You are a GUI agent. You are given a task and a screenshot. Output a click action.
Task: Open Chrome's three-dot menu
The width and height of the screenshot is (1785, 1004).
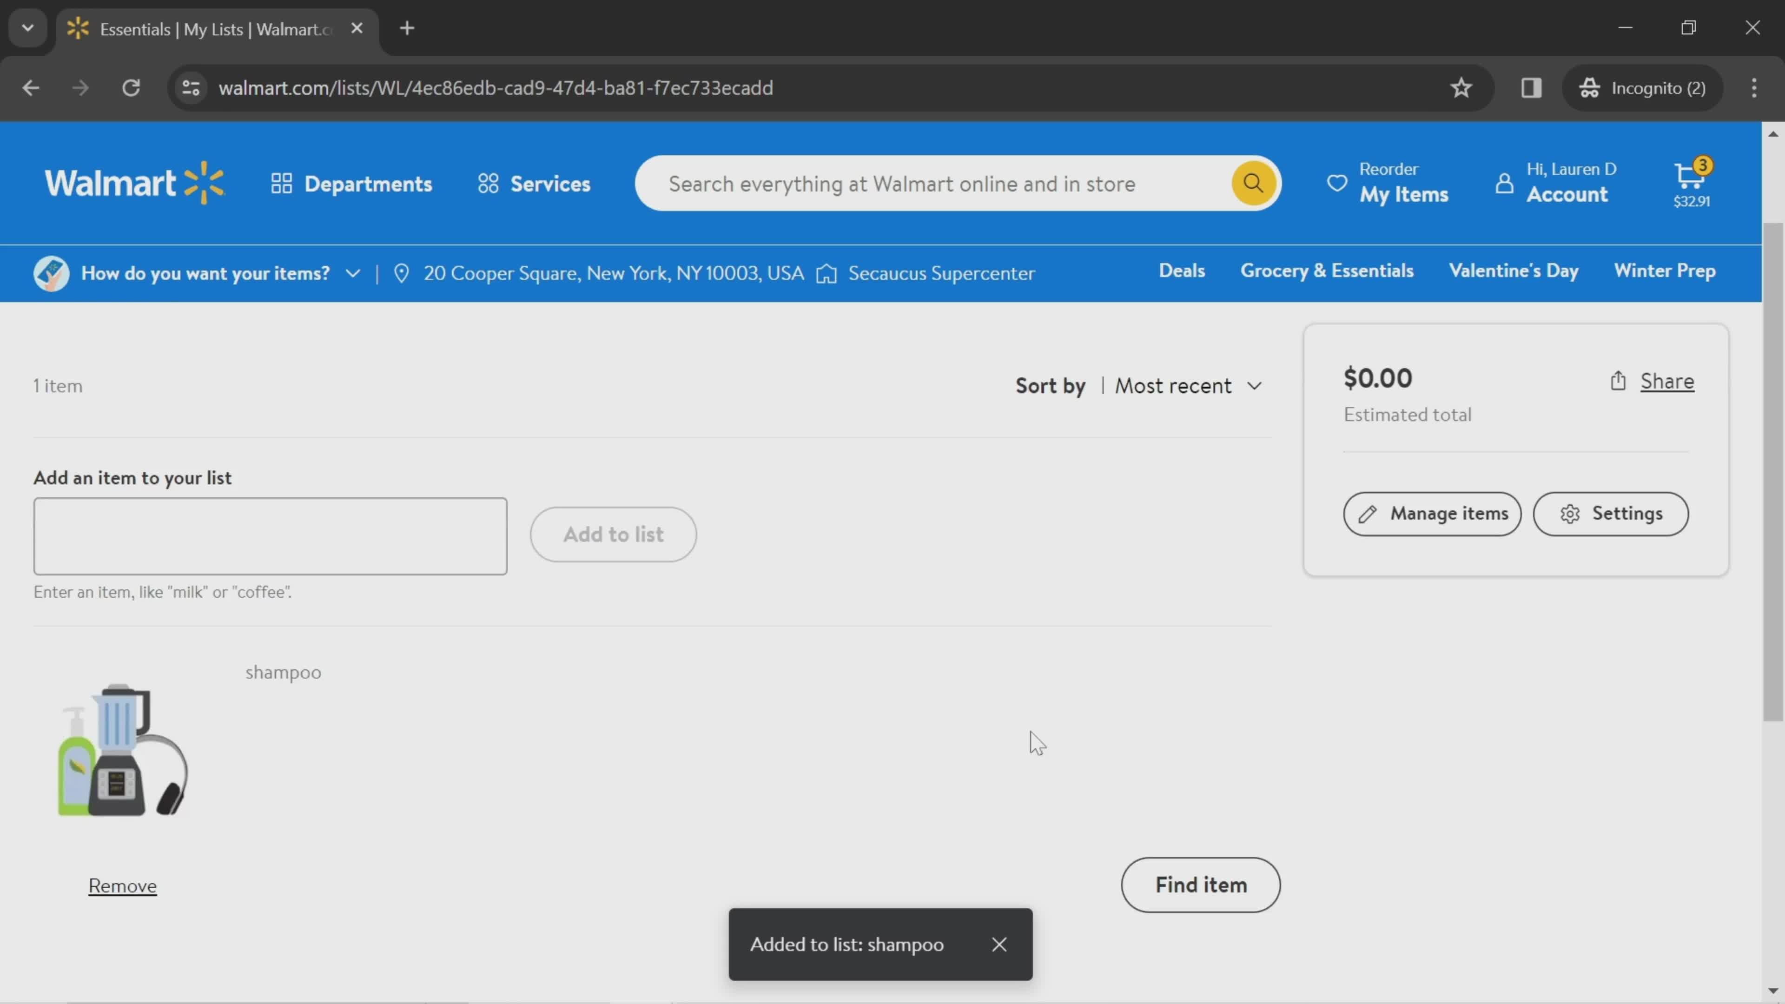click(x=1754, y=88)
